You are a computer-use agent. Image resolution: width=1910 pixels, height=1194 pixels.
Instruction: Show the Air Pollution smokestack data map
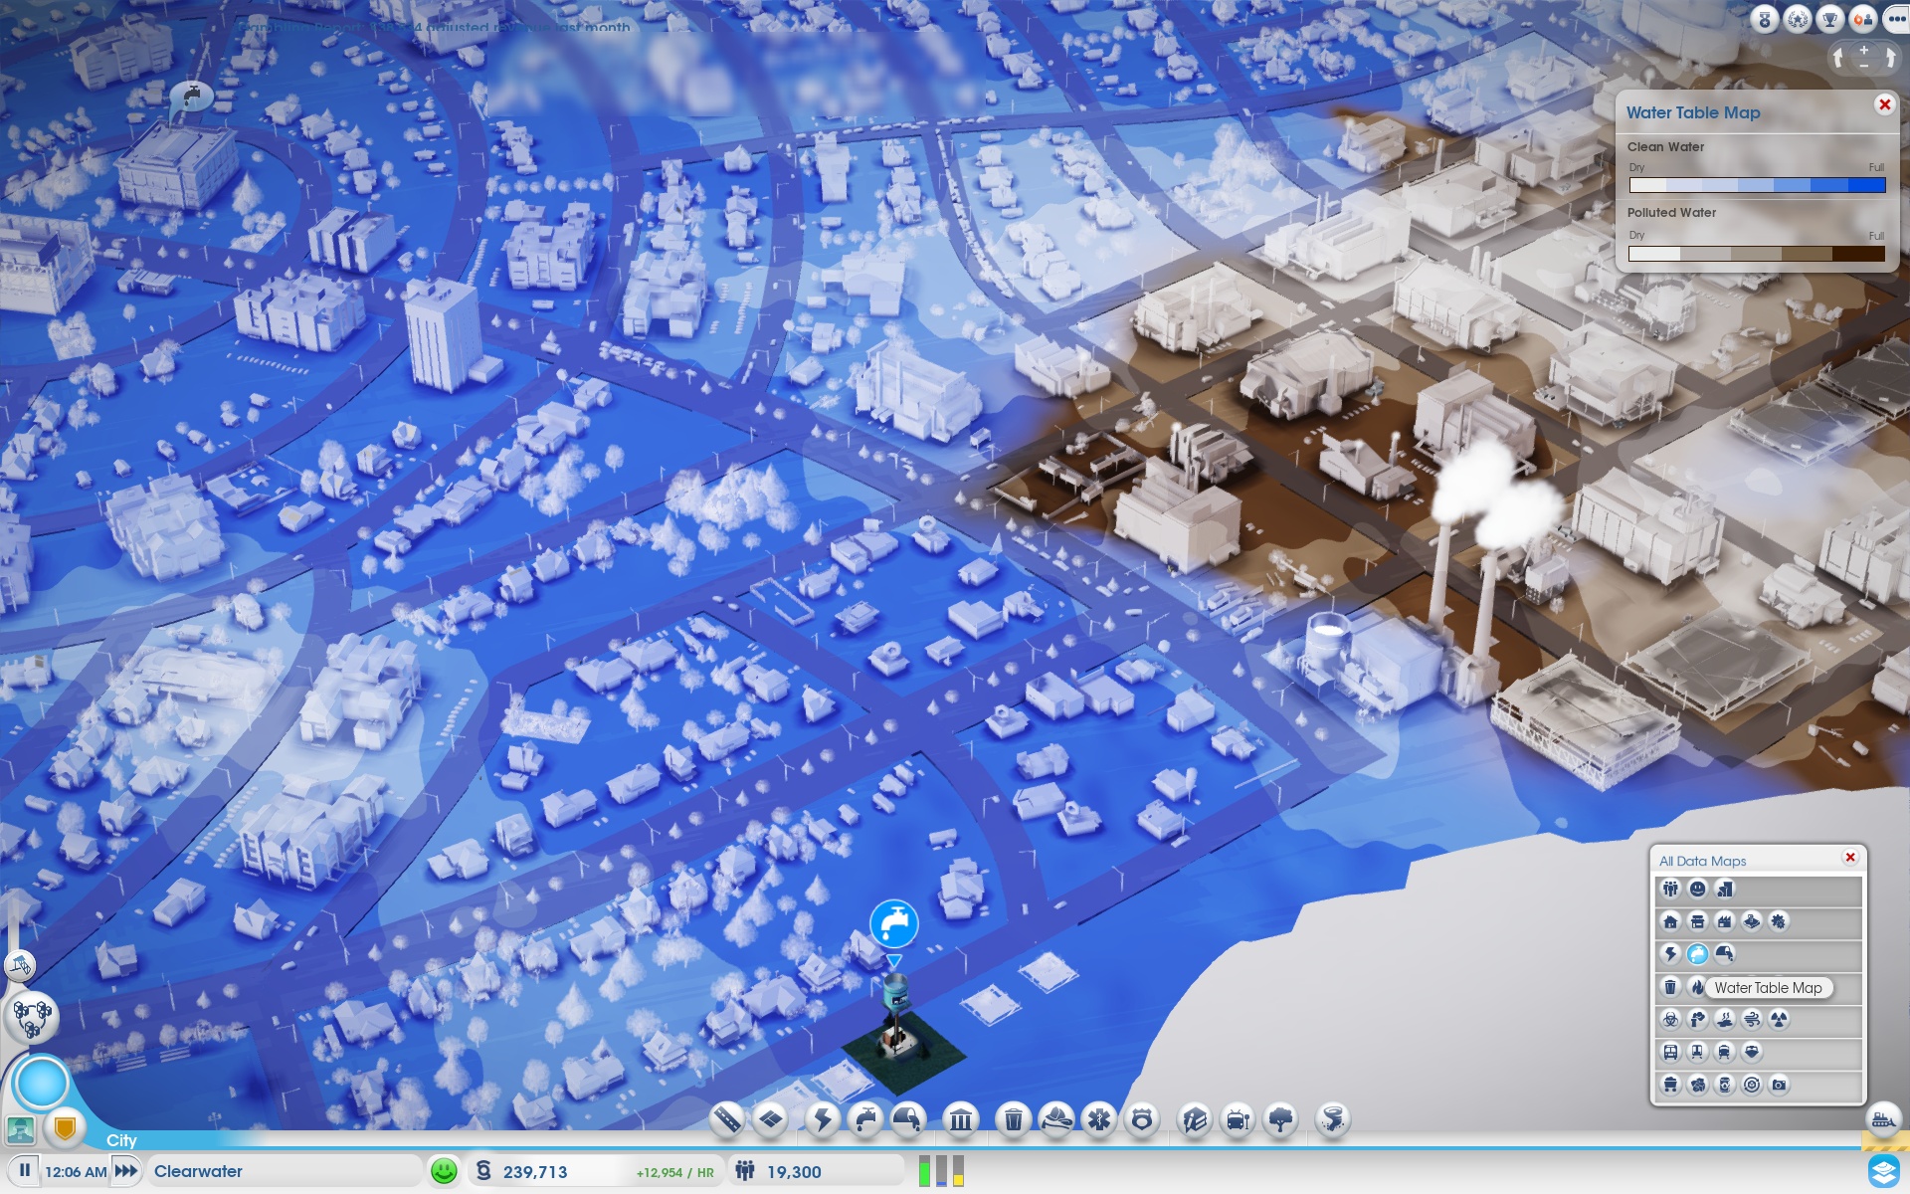point(1697,1019)
